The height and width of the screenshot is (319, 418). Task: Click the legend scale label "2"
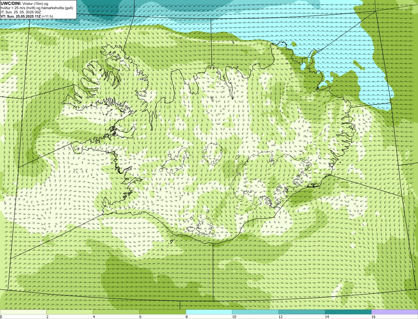(47, 317)
